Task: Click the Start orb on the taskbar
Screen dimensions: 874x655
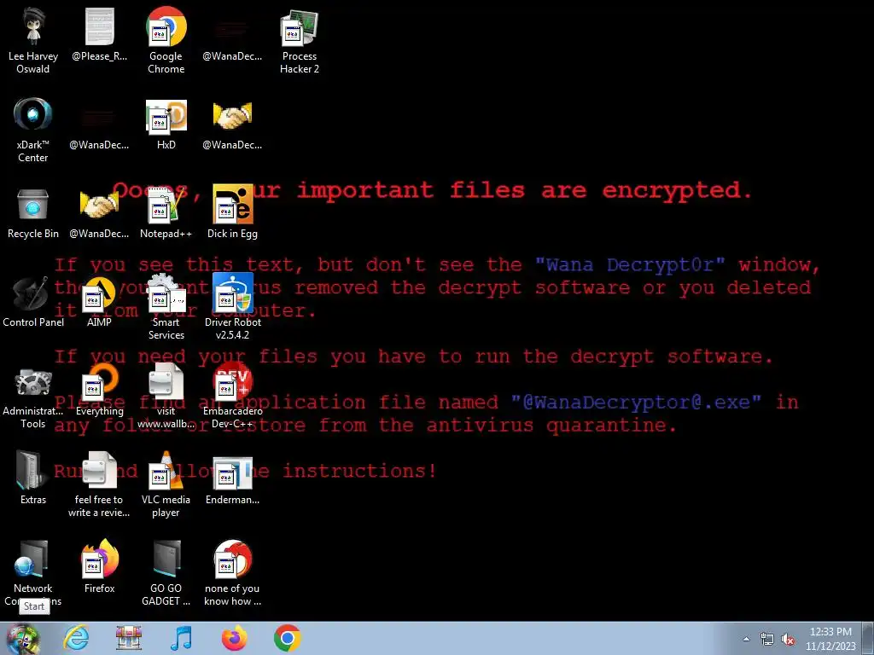Action: 21,640
